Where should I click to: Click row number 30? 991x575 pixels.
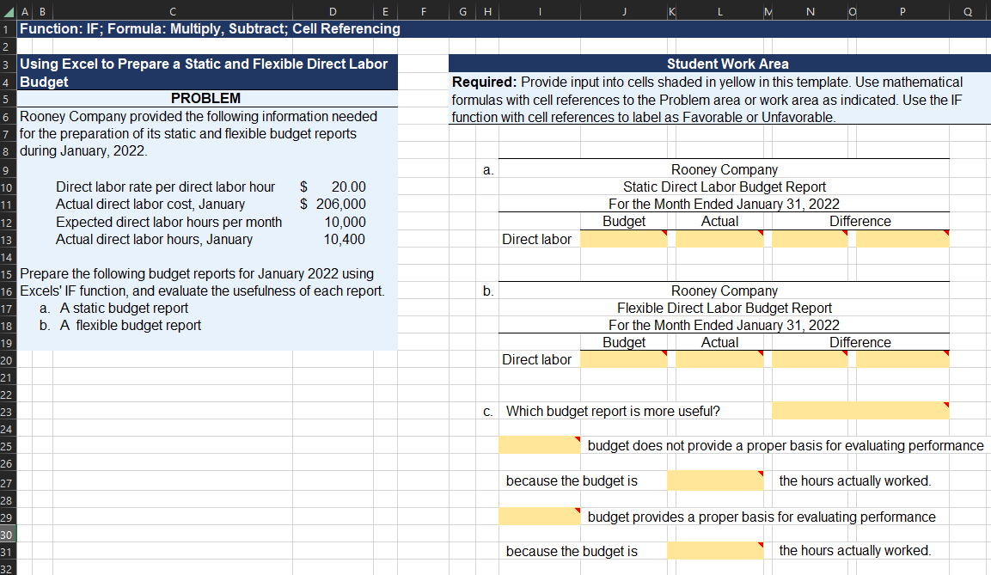(x=5, y=533)
